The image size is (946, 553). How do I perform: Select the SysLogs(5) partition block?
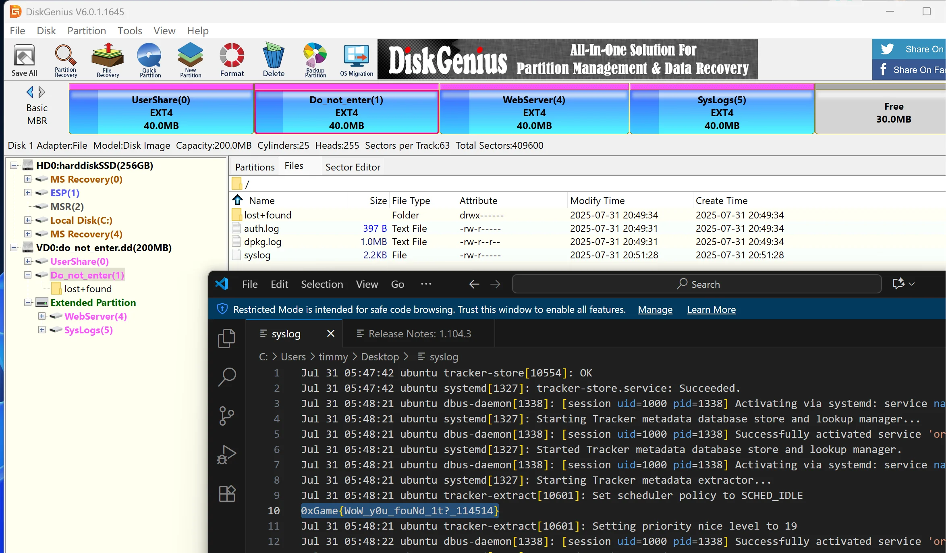coord(722,112)
